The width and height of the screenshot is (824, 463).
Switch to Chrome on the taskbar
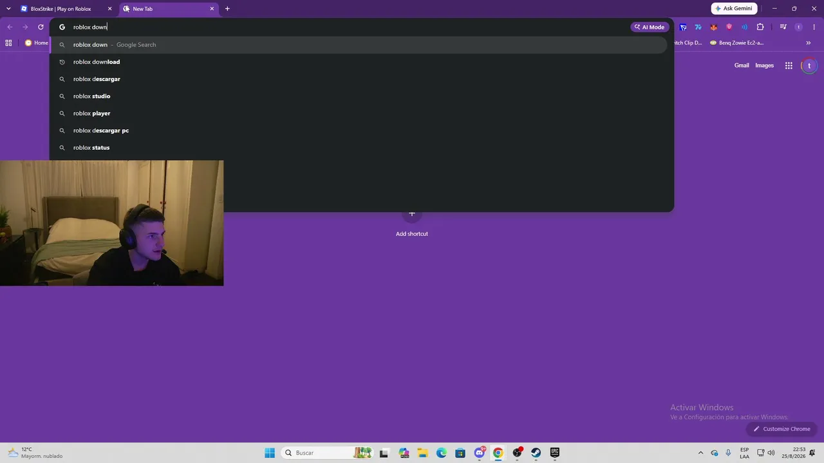point(498,453)
